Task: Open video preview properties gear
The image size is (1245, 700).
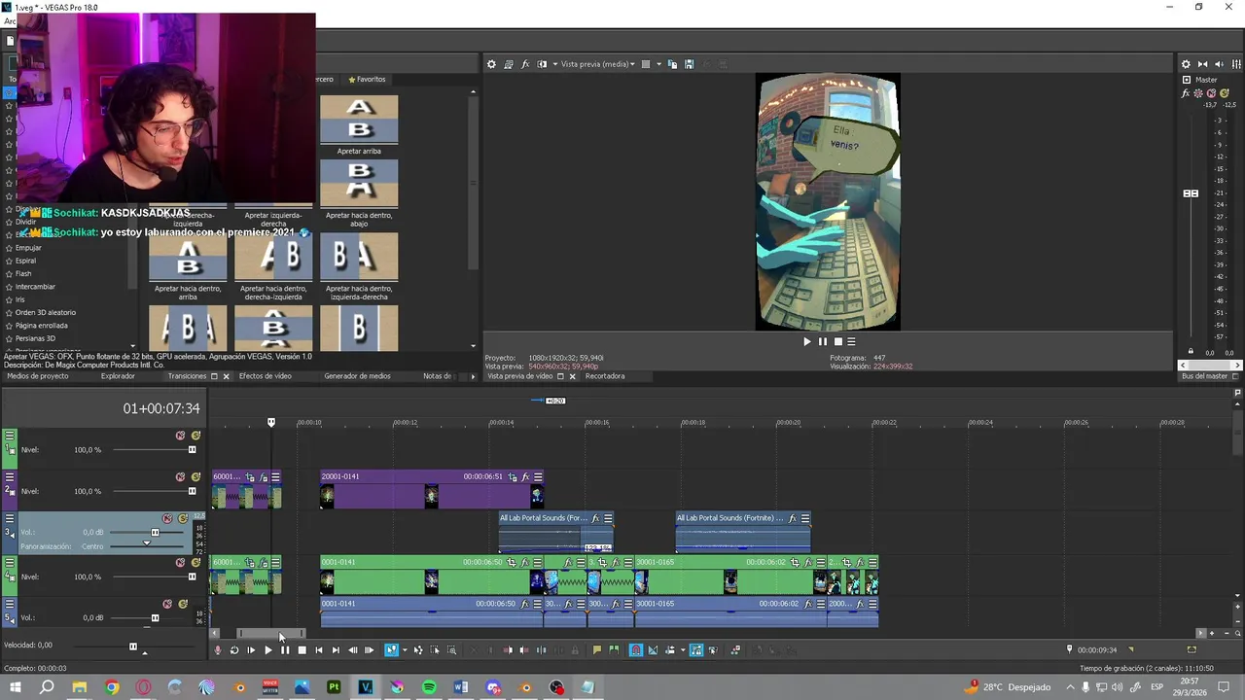Action: pos(491,64)
